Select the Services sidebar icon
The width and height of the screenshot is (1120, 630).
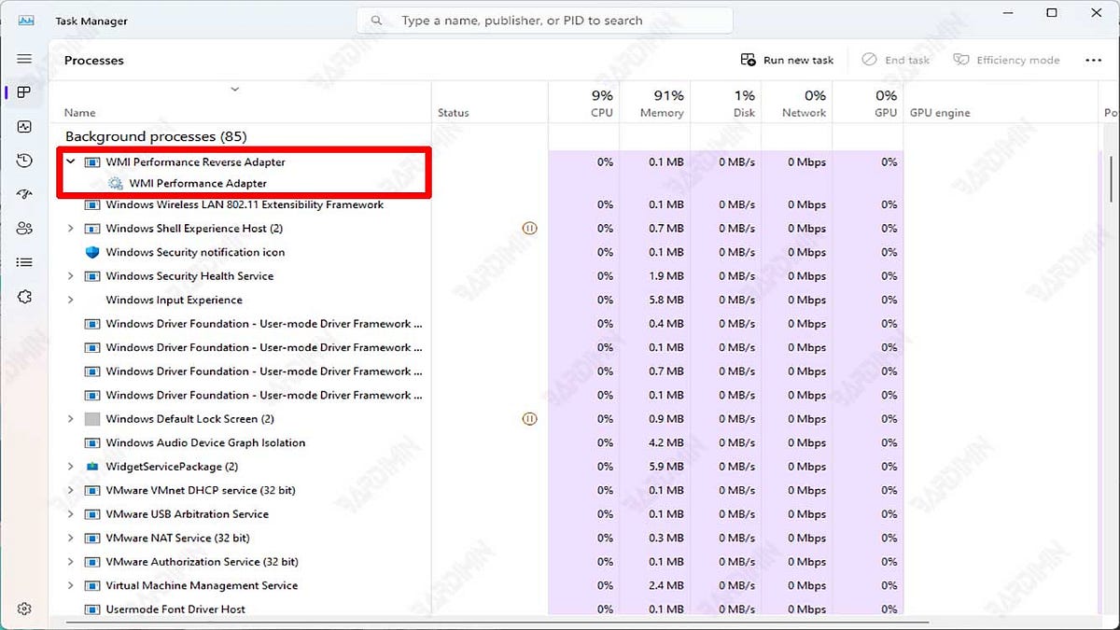click(23, 296)
